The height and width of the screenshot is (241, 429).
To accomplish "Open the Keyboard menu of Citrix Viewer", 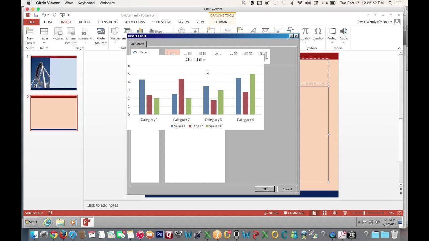I will click(86, 3).
